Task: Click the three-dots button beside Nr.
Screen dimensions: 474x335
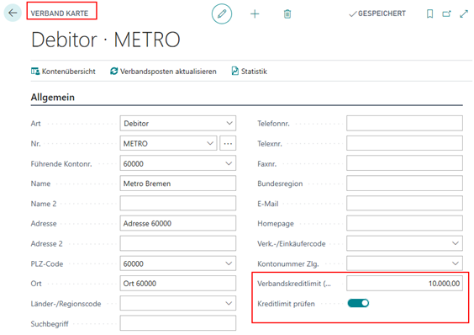Action: point(228,143)
